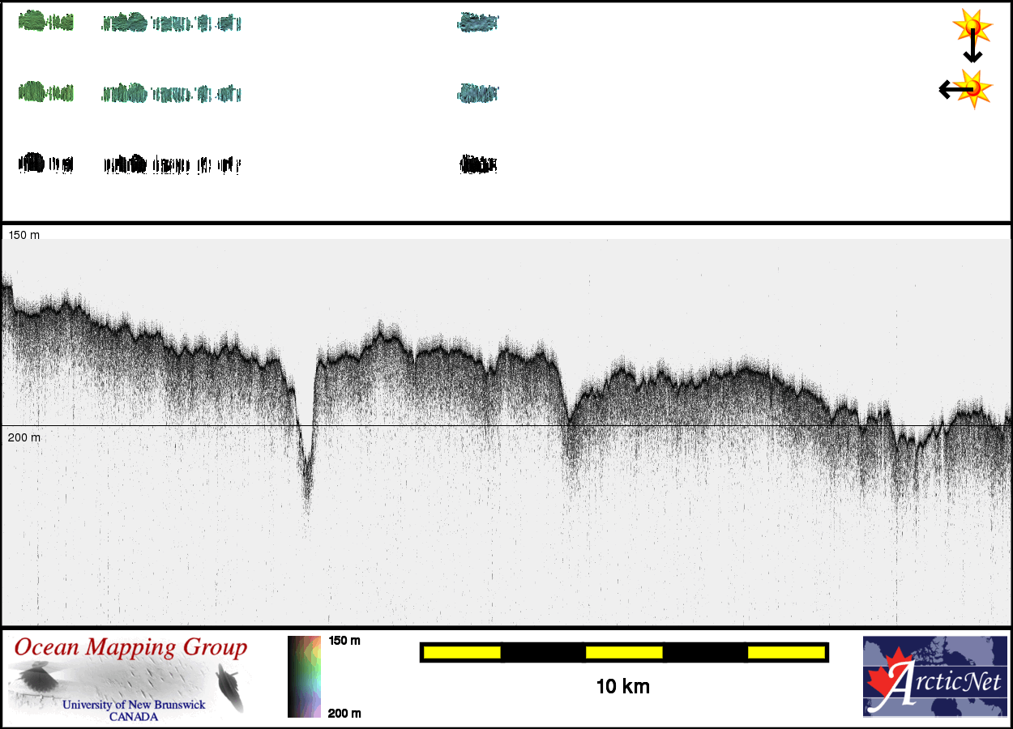Image resolution: width=1013 pixels, height=729 pixels.
Task: Select the 200 m legend label
Action: pos(344,713)
